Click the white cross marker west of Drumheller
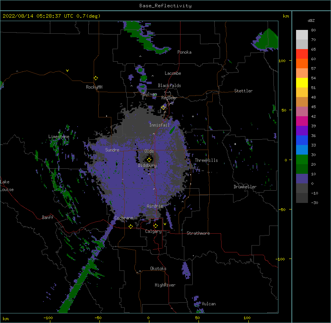Image resolution: width=331 pixels, height=323 pixels. pos(235,144)
